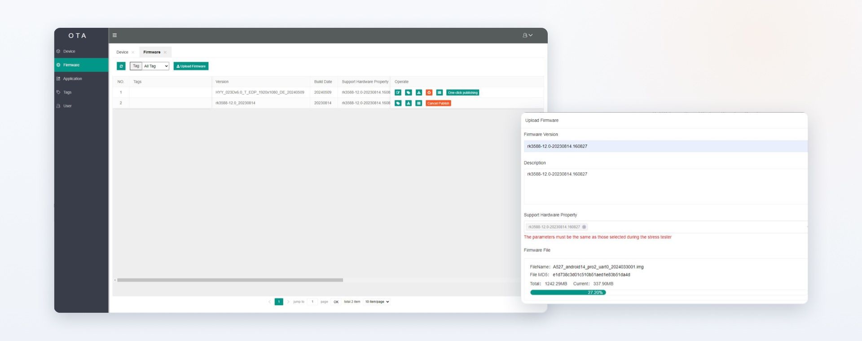The height and width of the screenshot is (341, 862).
Task: Tag icon for HYY_023Dv6.0 firmware row
Action: point(409,92)
